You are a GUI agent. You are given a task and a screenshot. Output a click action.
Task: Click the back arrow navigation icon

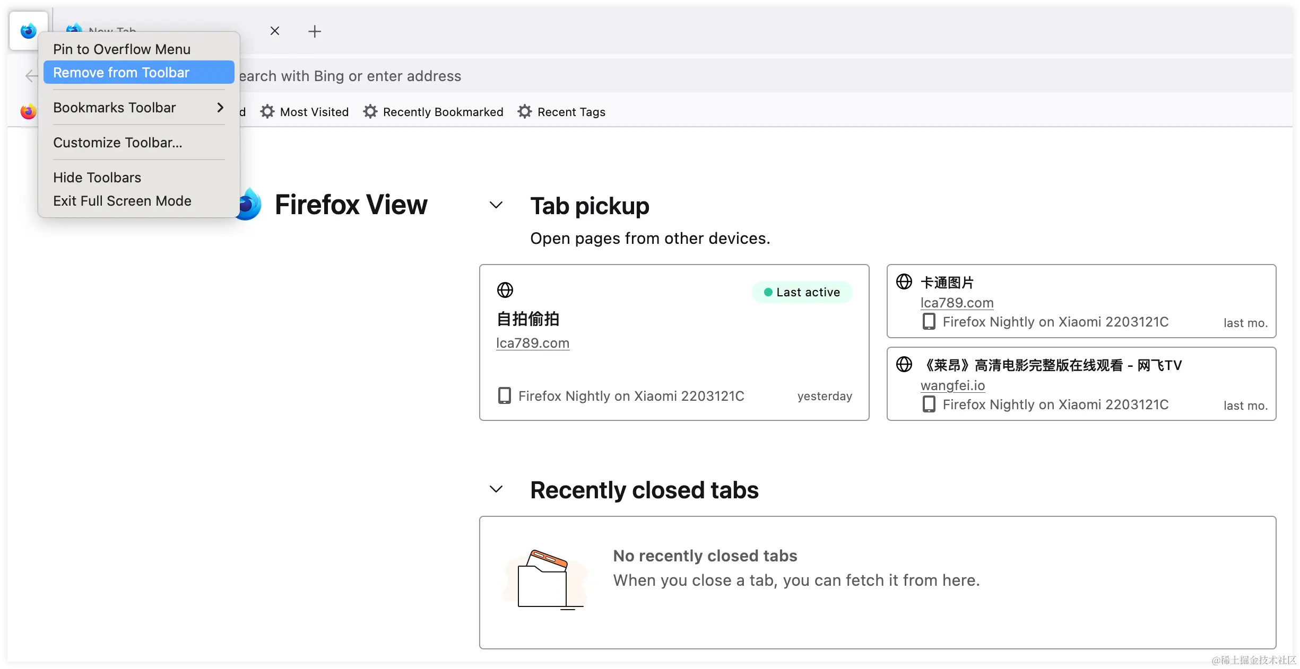point(31,76)
